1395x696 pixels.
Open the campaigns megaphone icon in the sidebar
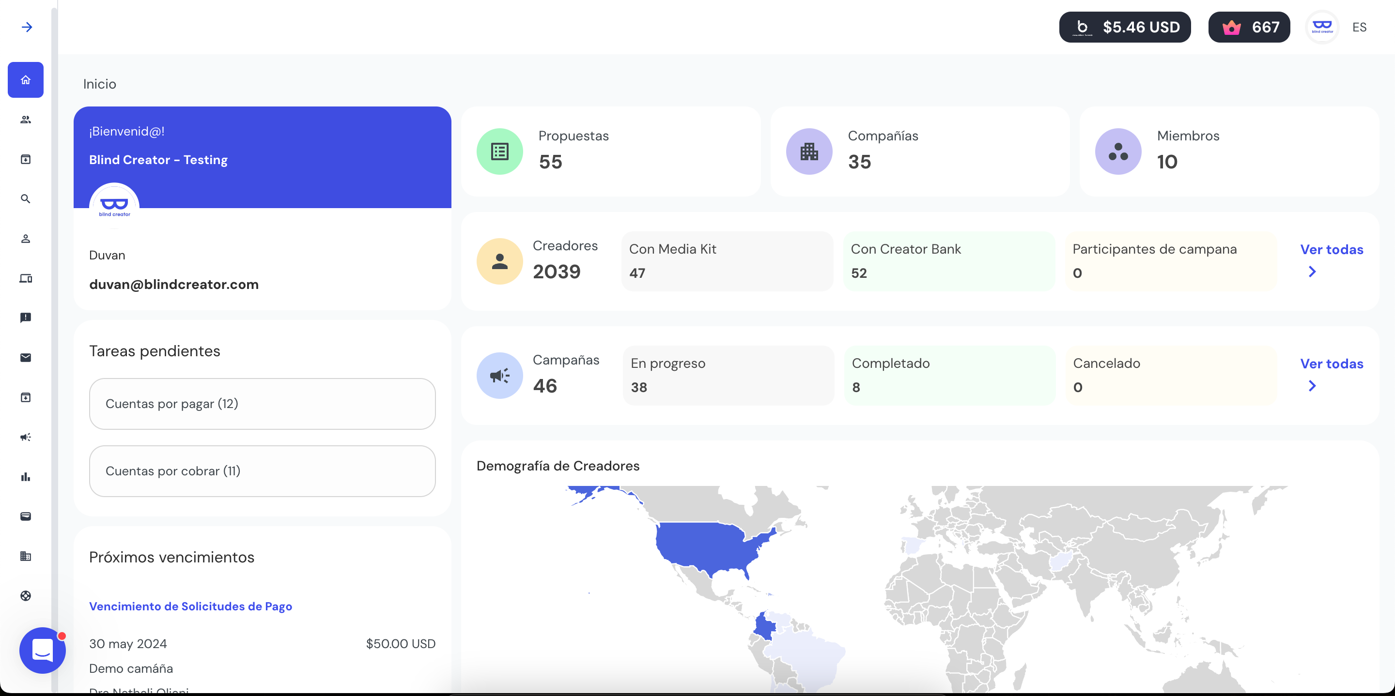(x=26, y=437)
